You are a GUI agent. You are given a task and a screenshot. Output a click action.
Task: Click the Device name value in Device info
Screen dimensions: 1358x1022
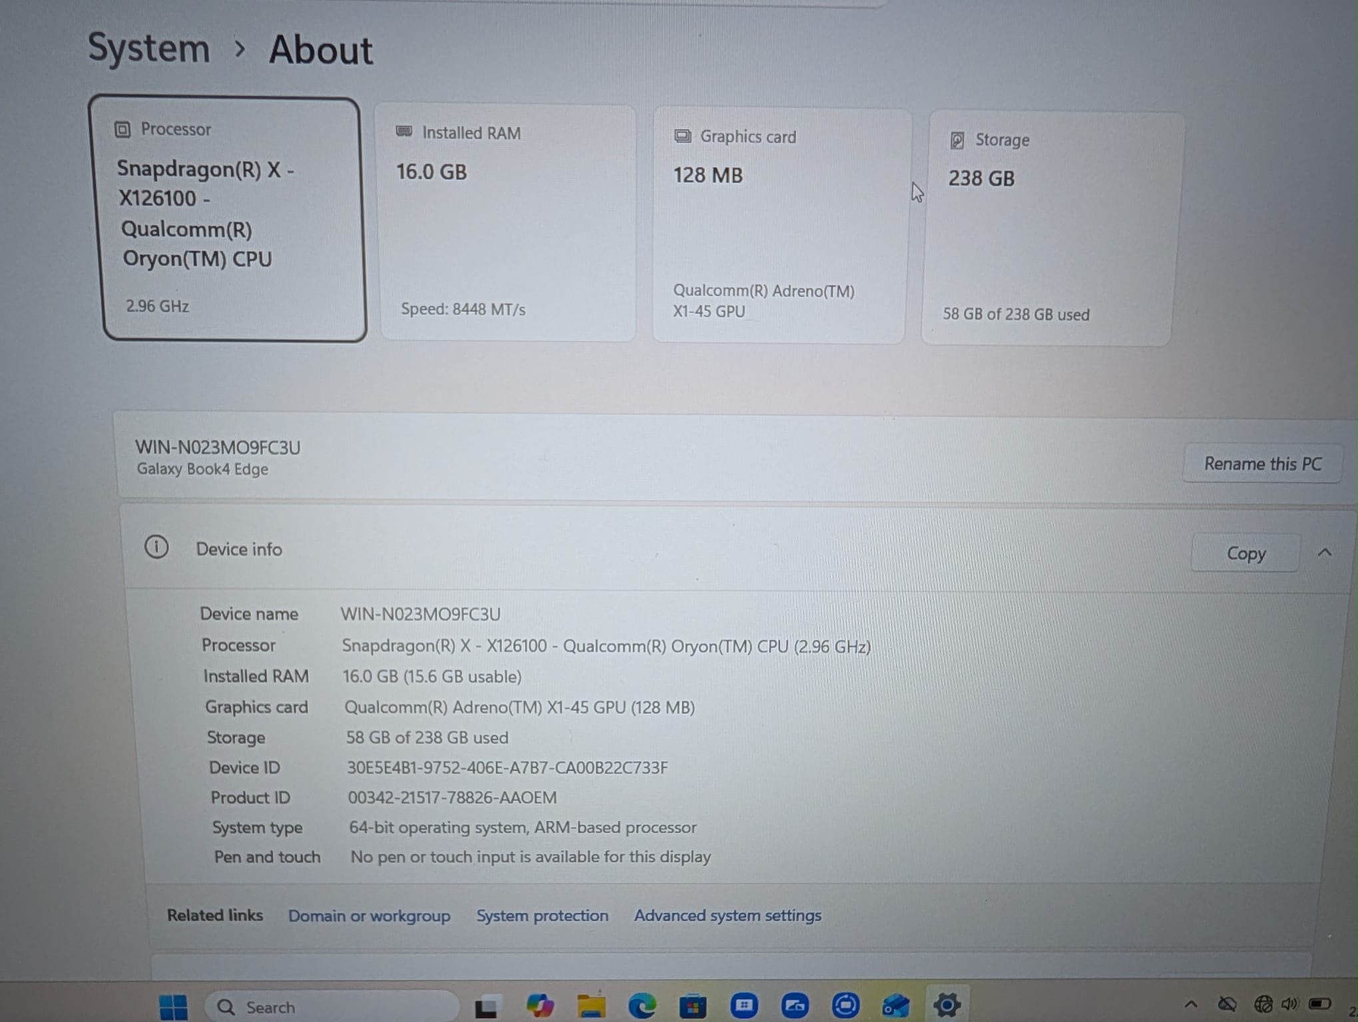point(421,614)
